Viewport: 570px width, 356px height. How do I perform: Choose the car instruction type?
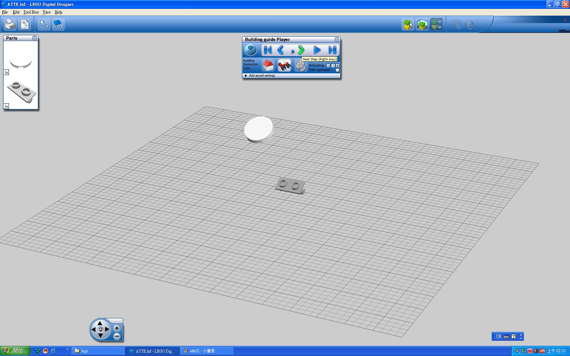point(284,65)
